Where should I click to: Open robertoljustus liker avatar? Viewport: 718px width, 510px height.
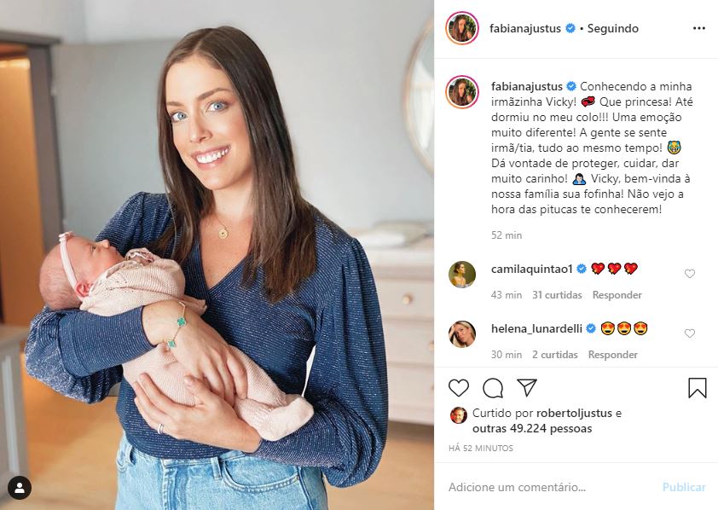(459, 414)
